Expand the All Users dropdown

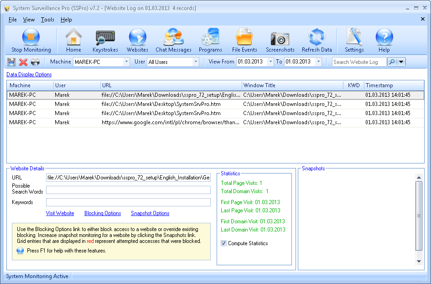pyautogui.click(x=196, y=62)
